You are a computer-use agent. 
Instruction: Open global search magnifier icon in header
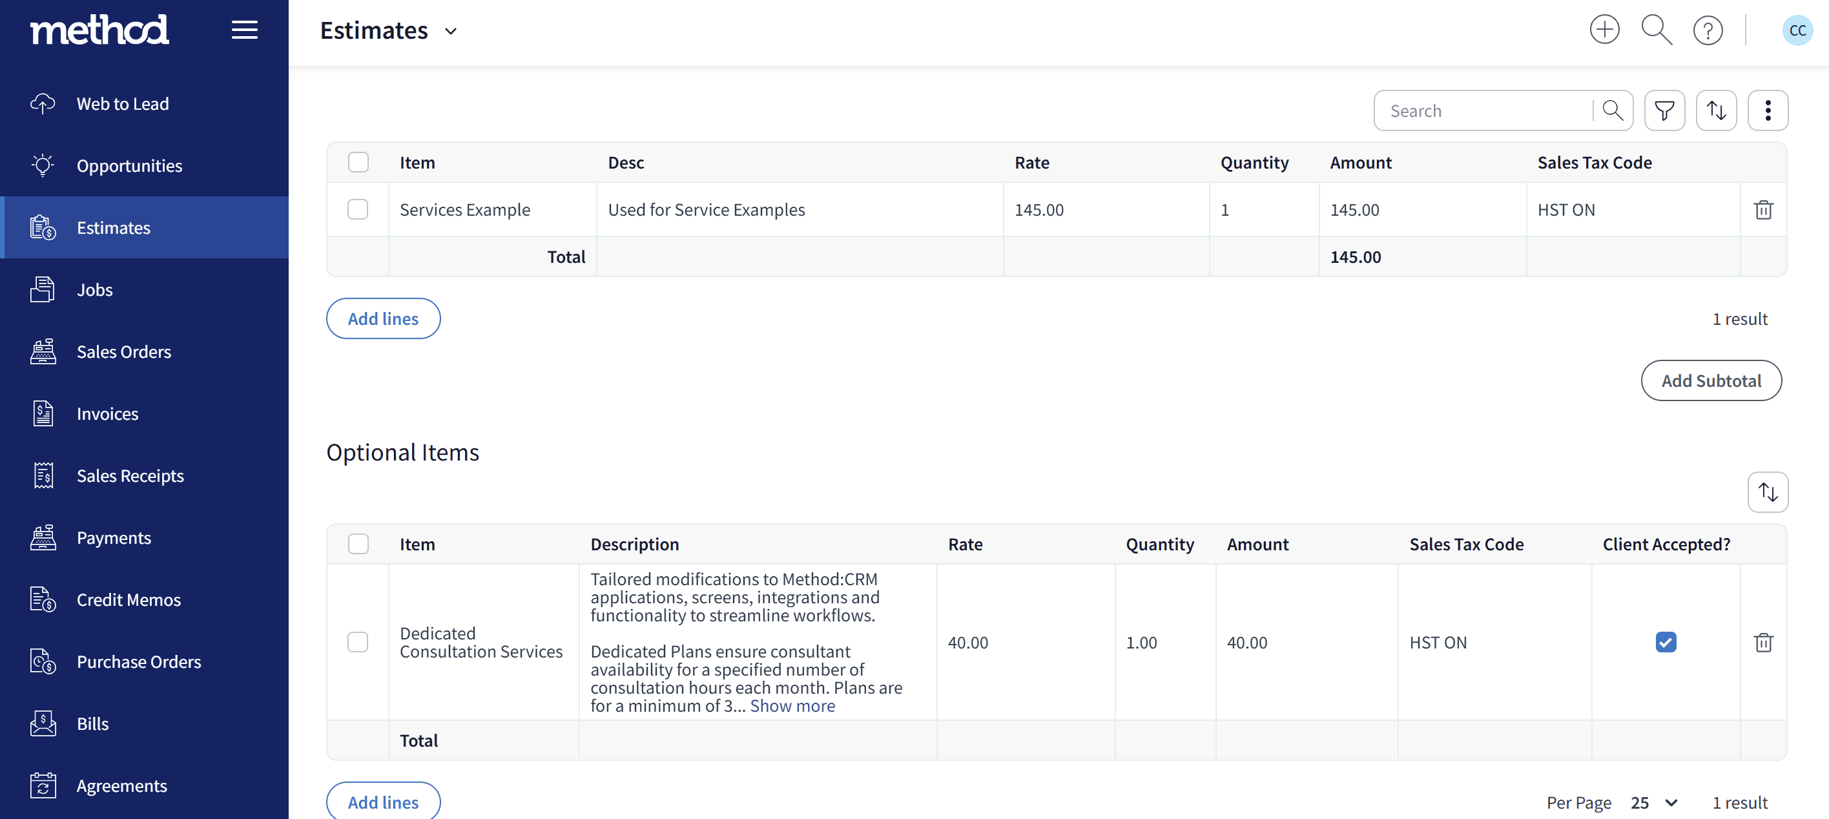tap(1656, 30)
